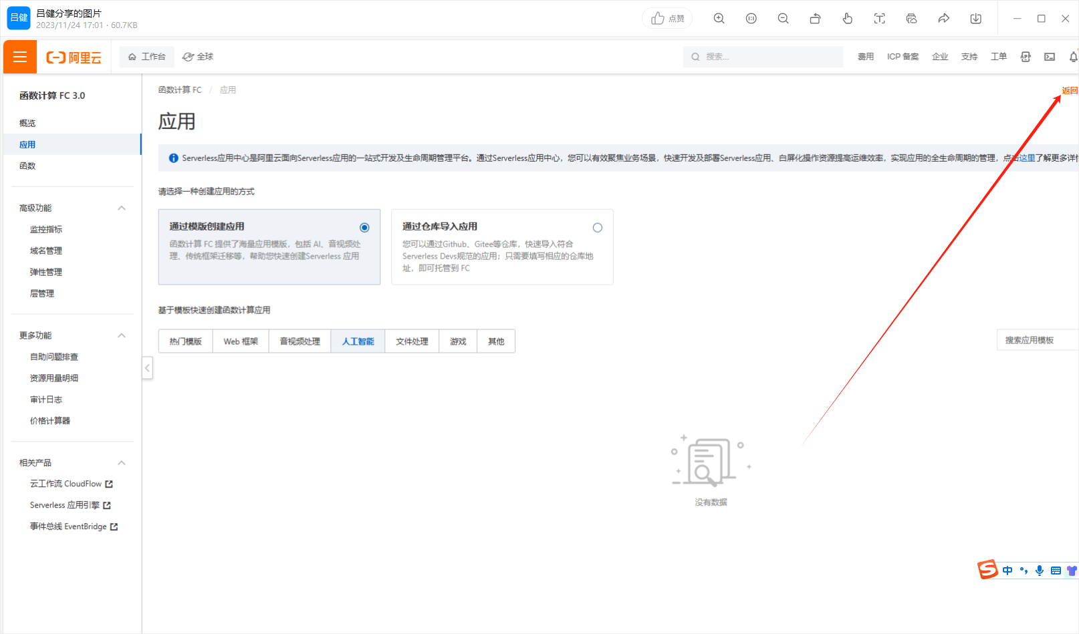The height and width of the screenshot is (634, 1079).
Task: Open the 费用 menu
Action: [866, 57]
